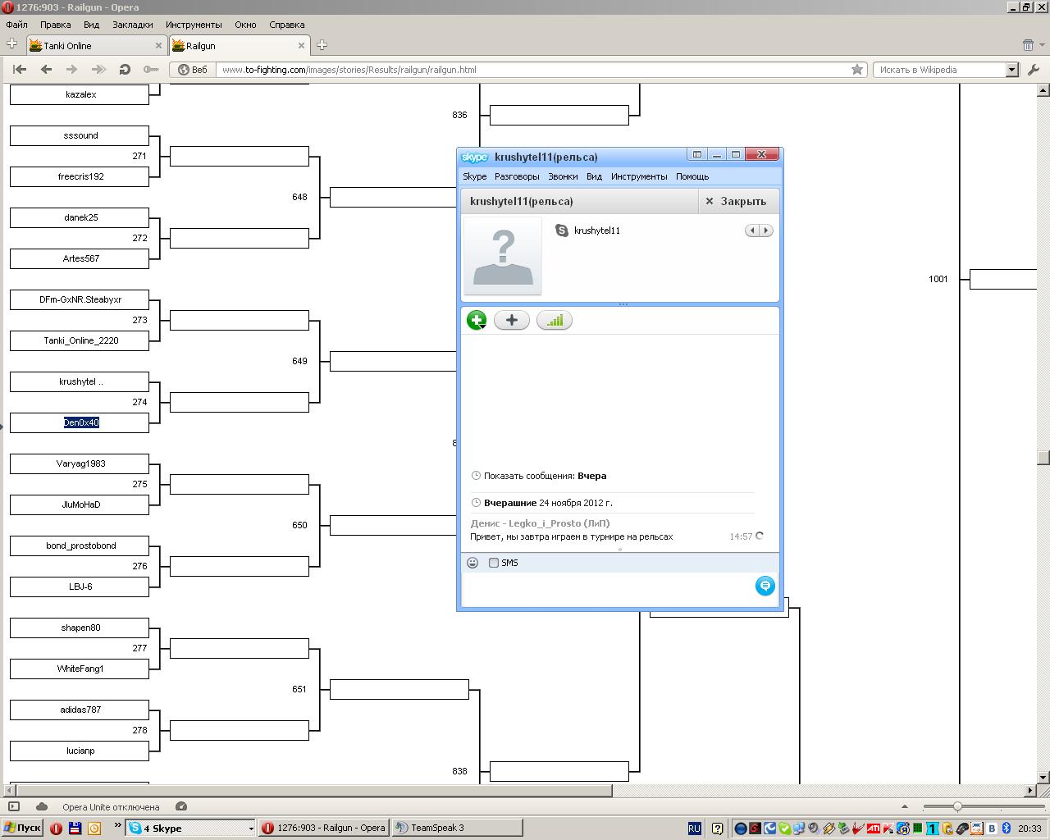The width and height of the screenshot is (1050, 840).
Task: Open the emoticon smiley picker in Skype
Action: (x=472, y=563)
